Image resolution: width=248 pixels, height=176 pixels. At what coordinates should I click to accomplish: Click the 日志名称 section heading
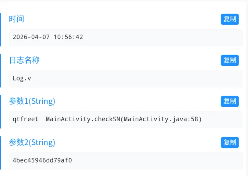pos(24,60)
